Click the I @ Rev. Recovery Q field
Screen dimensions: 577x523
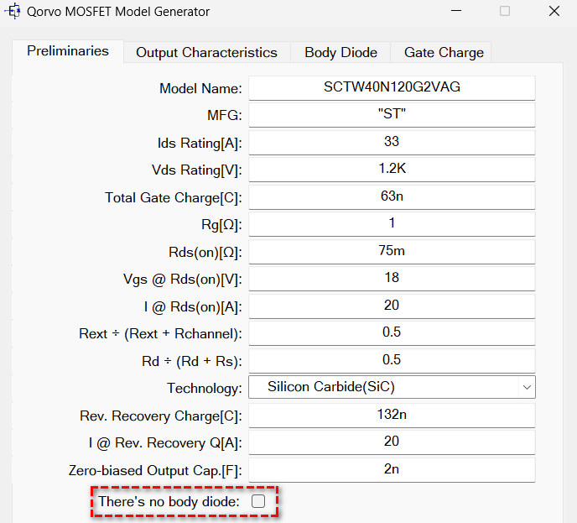point(392,442)
